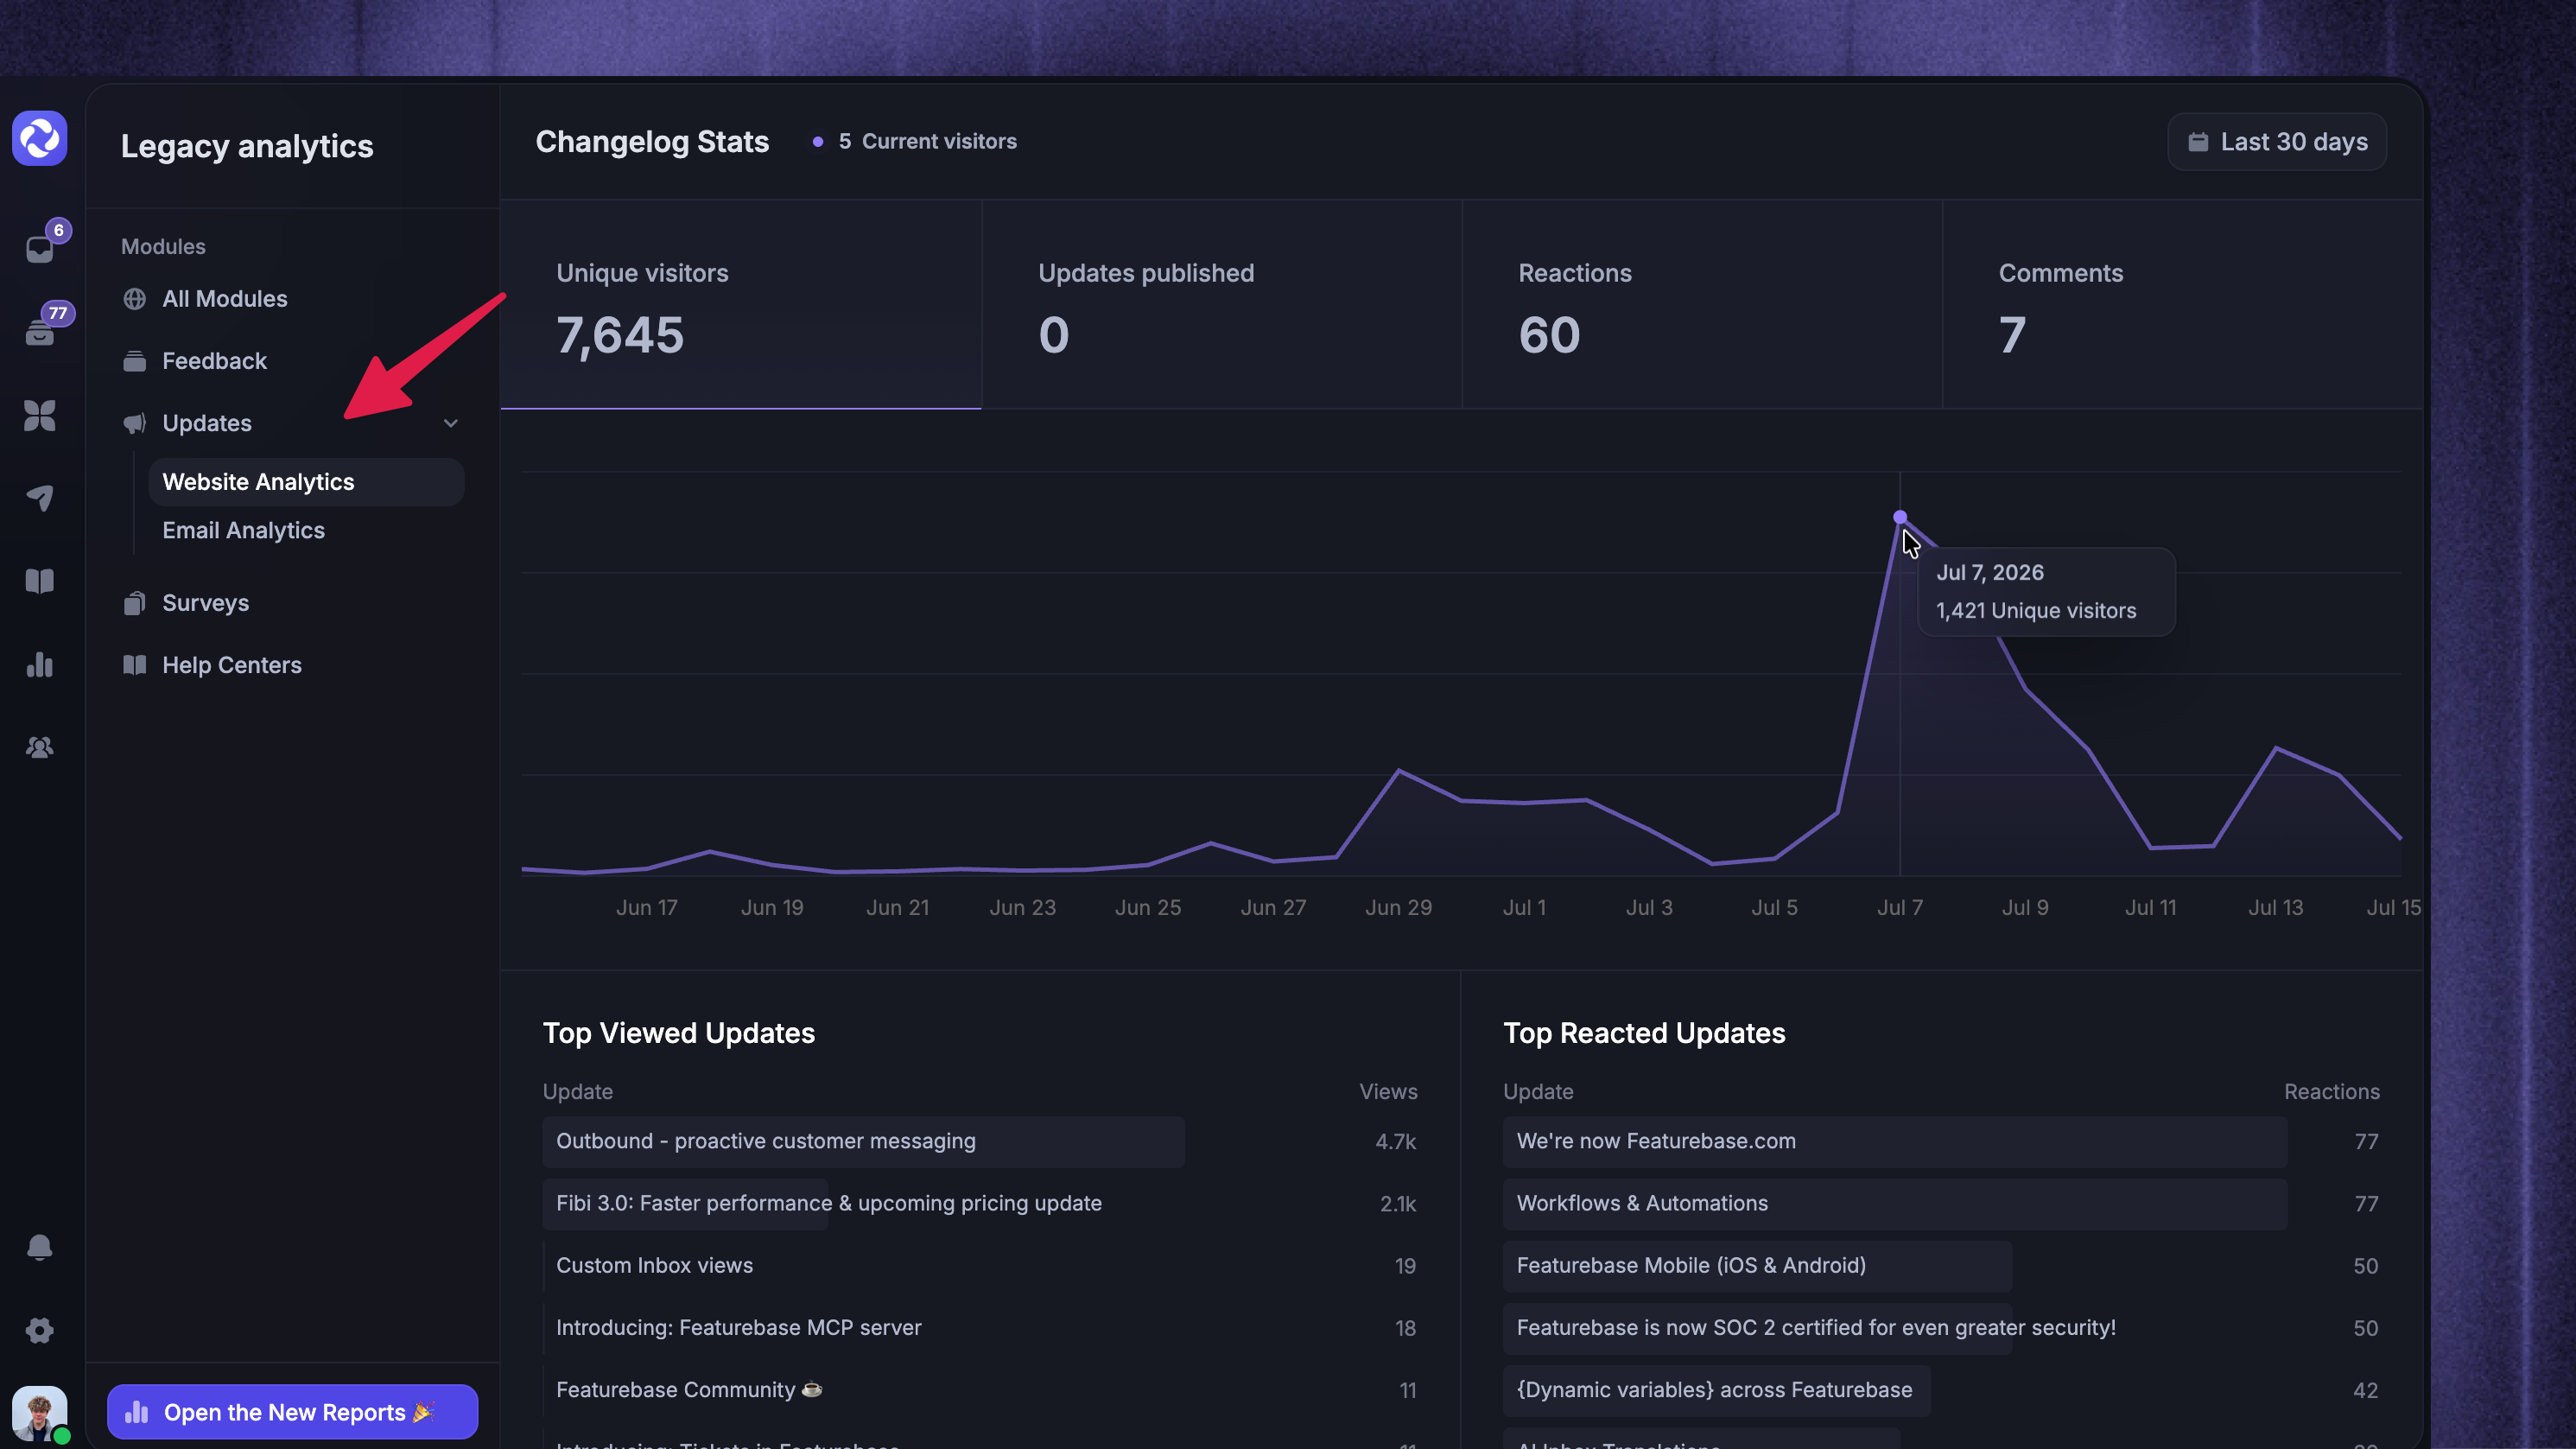Image resolution: width=2576 pixels, height=1449 pixels.
Task: Open the feedback icon with badge 77
Action: [40, 331]
